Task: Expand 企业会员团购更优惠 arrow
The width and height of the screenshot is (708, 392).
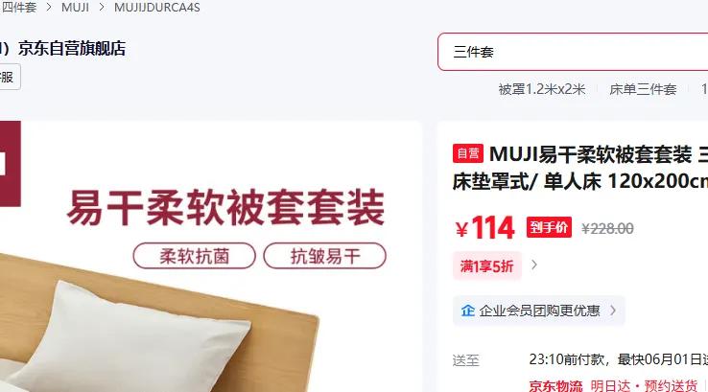Action: (613, 311)
